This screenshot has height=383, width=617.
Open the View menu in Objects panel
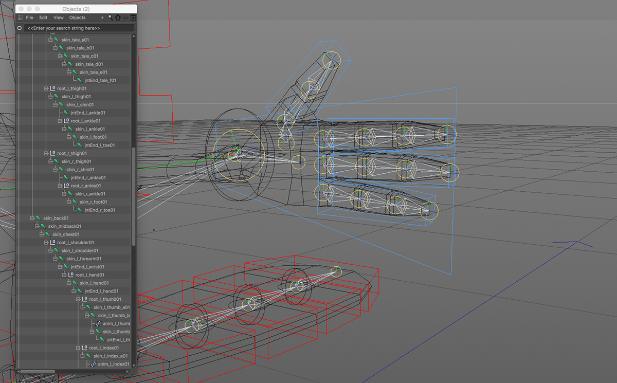[x=59, y=17]
